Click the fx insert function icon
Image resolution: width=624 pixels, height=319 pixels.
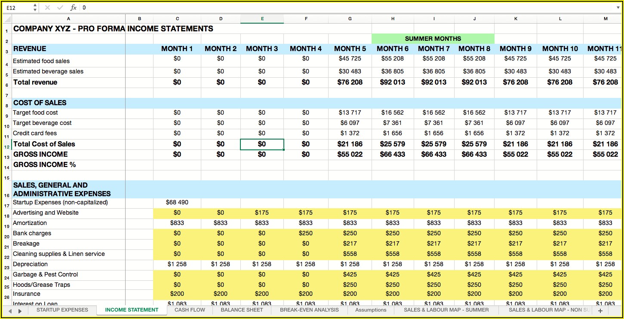pyautogui.click(x=73, y=8)
